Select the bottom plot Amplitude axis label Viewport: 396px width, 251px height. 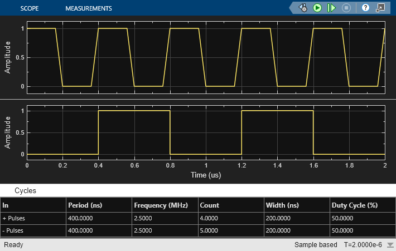[8, 132]
